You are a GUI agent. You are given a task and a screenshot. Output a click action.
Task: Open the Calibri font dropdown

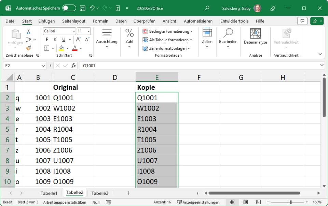point(74,31)
